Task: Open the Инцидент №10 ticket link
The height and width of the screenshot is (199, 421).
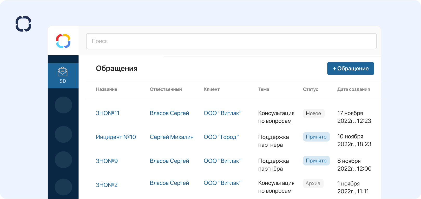Action: [116, 137]
